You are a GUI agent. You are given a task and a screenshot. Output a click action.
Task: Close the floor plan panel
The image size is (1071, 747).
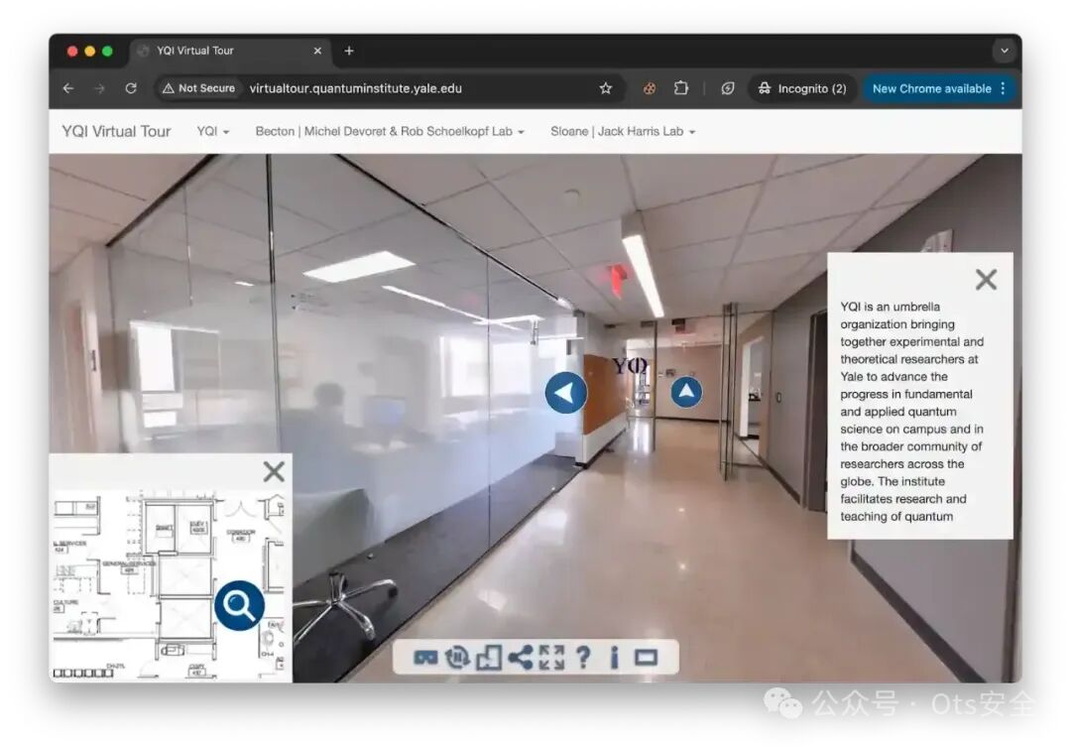(x=274, y=471)
